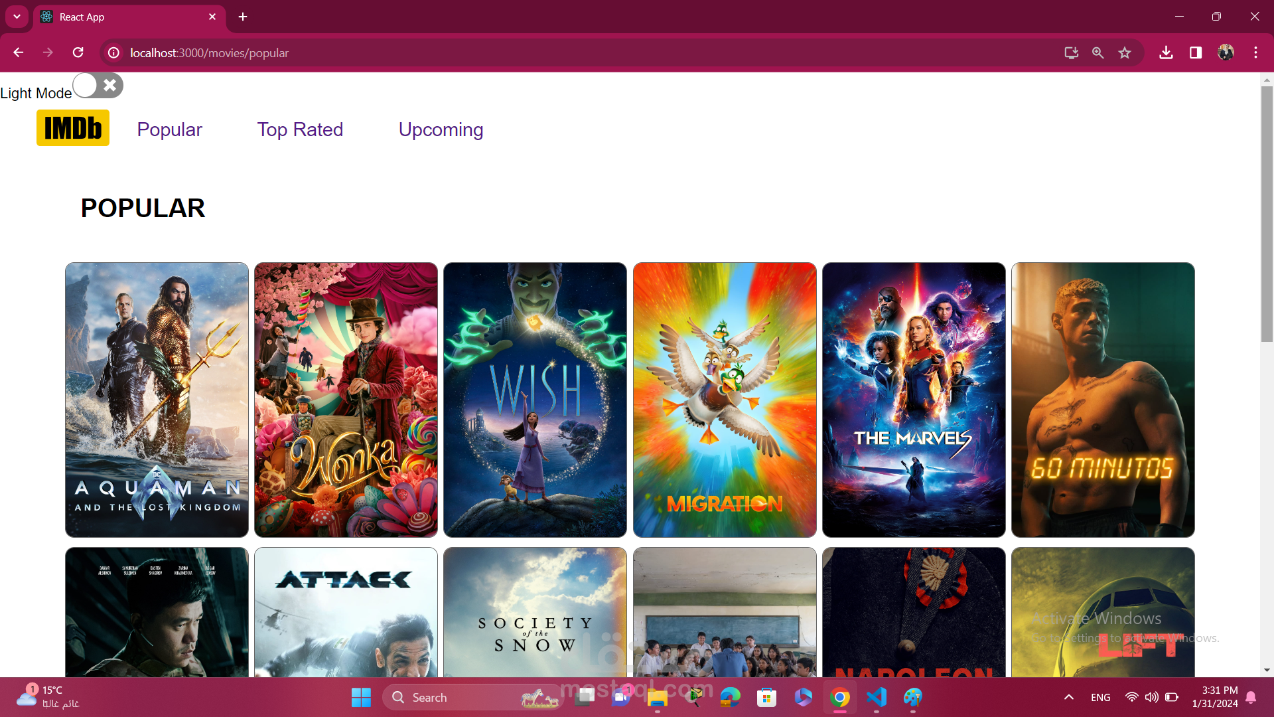Screen dimensions: 1274x717
Task: Open the Napoleon movie poster
Action: click(x=914, y=612)
